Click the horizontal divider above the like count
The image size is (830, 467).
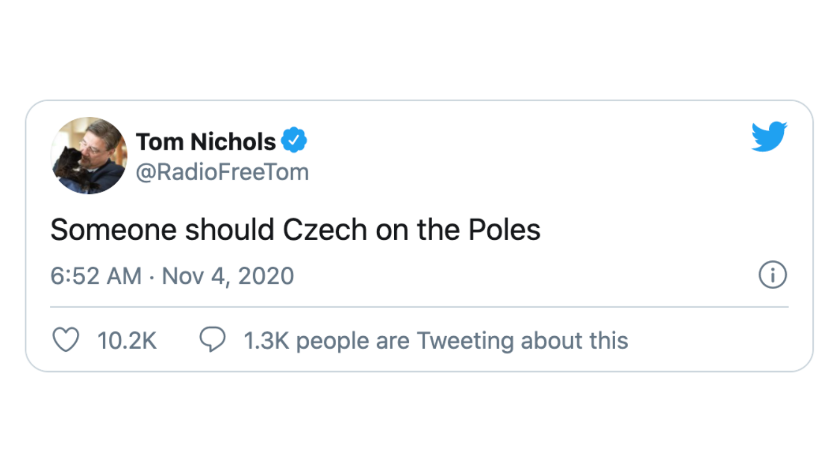click(x=419, y=307)
